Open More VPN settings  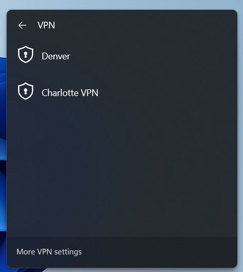pyautogui.click(x=49, y=252)
